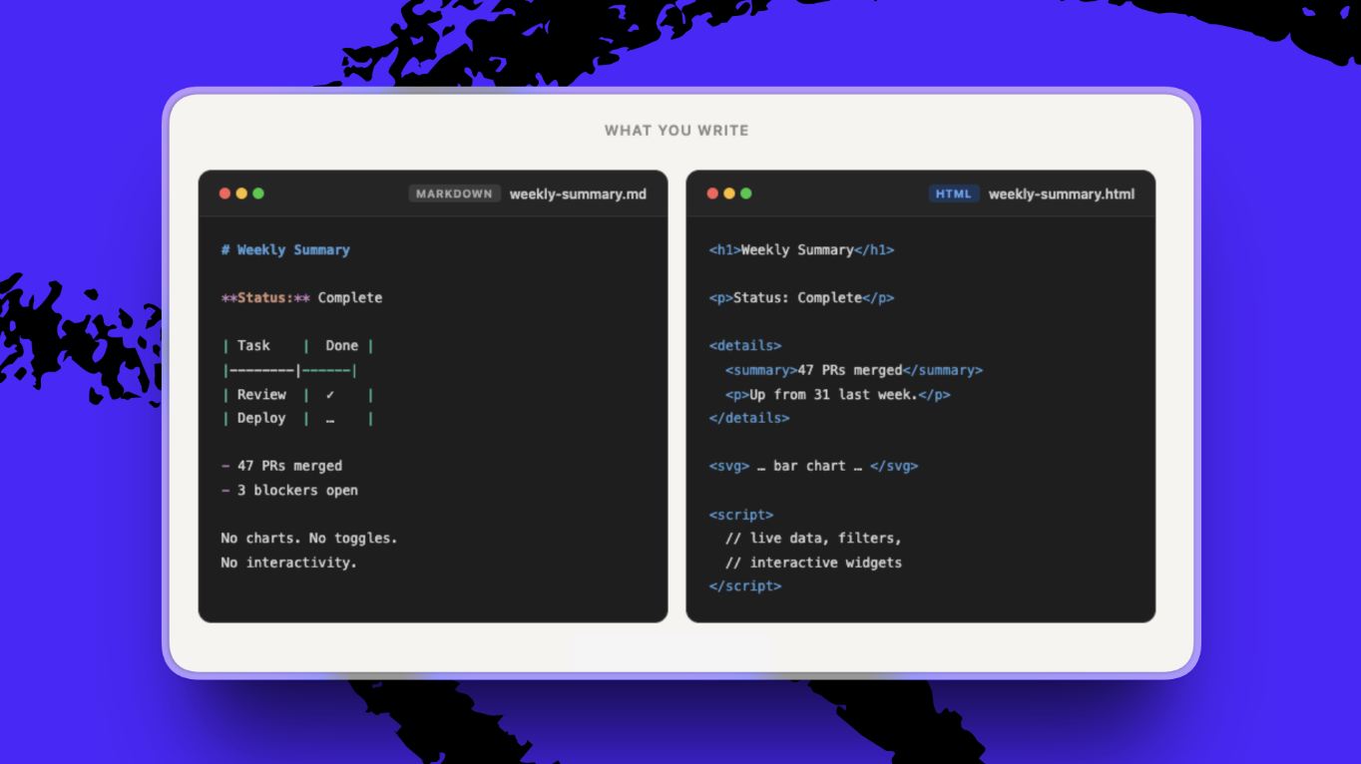
Task: Click the '| Task | Done |' table header row
Action: pyautogui.click(x=297, y=346)
